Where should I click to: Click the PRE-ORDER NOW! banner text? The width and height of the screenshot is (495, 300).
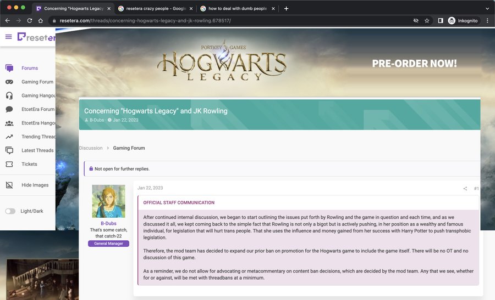coord(414,64)
